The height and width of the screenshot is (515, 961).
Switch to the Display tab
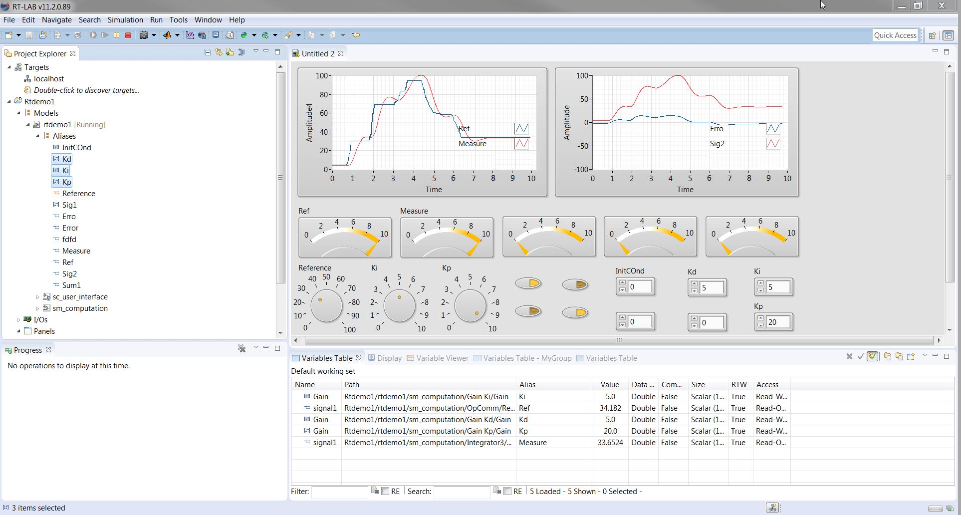[x=385, y=358]
